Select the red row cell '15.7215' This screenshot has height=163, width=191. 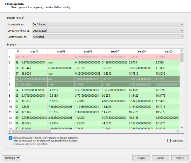(x=34, y=57)
